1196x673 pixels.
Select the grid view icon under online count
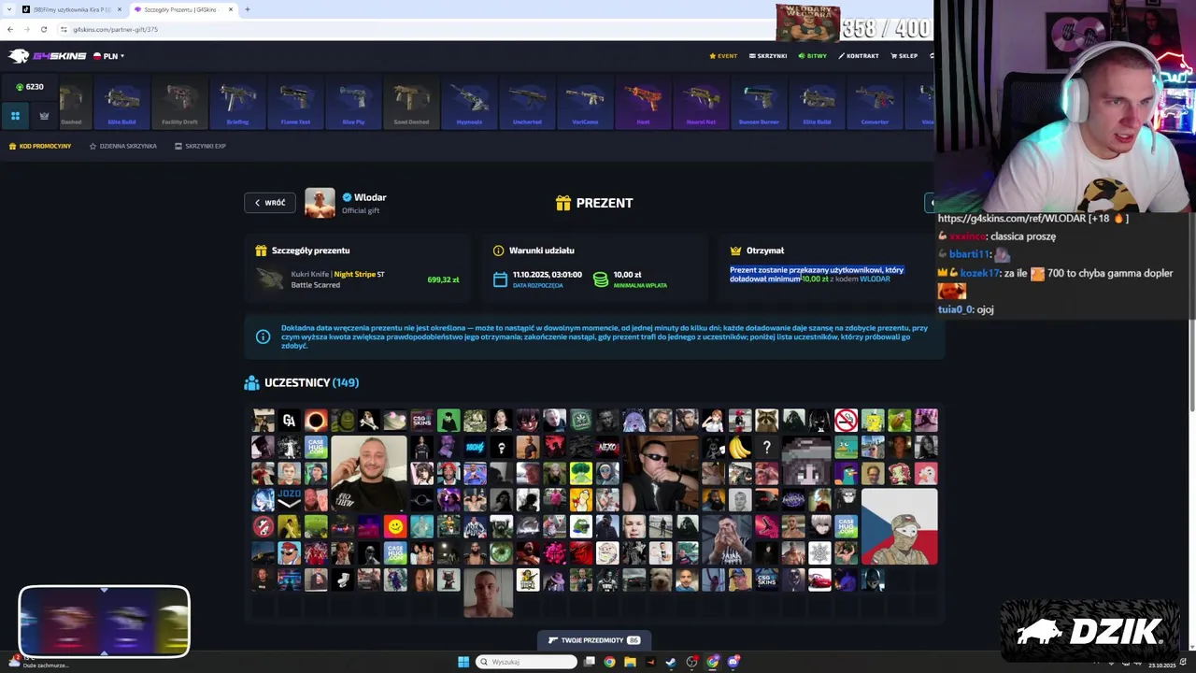pyautogui.click(x=15, y=116)
